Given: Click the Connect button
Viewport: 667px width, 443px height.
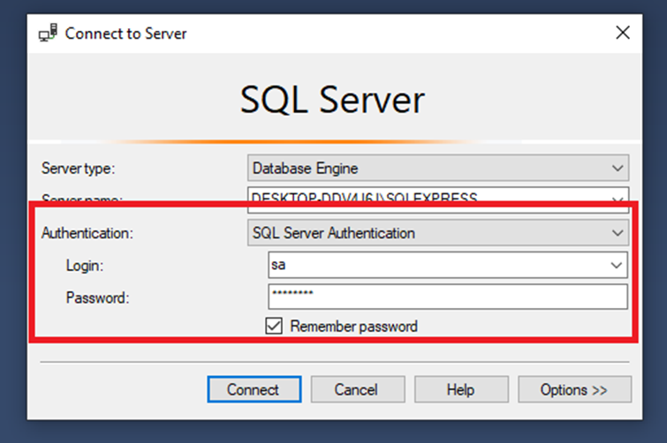Looking at the screenshot, I should point(254,389).
